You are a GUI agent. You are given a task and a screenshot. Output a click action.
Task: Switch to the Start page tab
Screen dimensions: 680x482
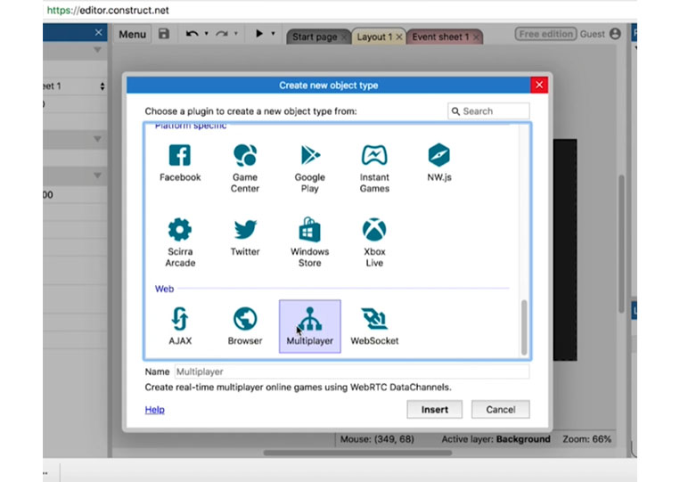[315, 37]
